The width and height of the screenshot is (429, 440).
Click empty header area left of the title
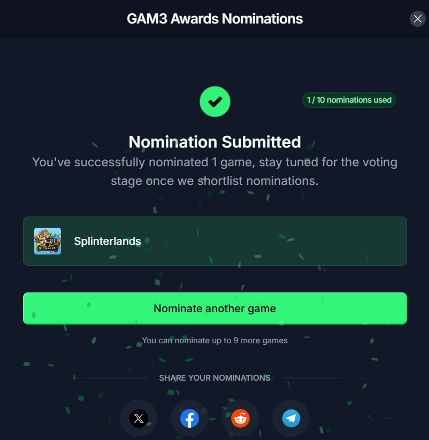click(x=59, y=19)
